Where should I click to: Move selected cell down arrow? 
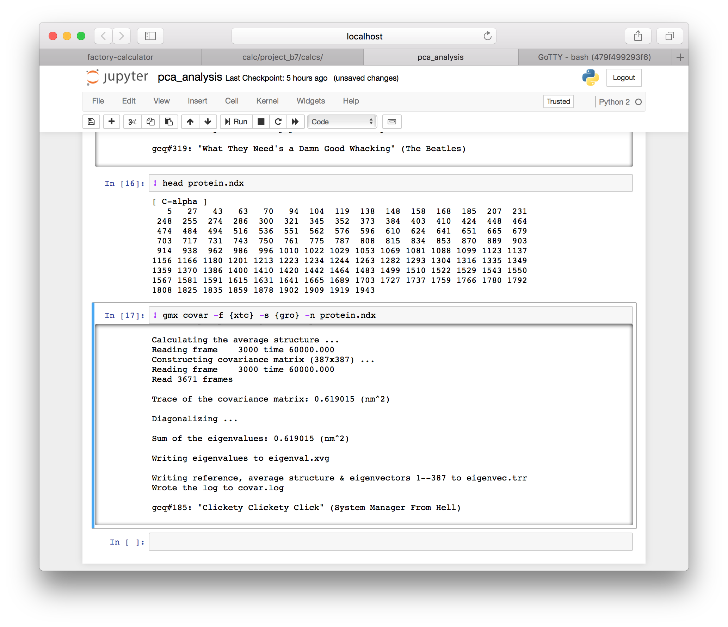pyautogui.click(x=208, y=122)
